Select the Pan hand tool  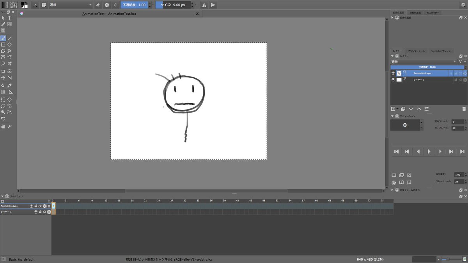[x=3, y=126]
